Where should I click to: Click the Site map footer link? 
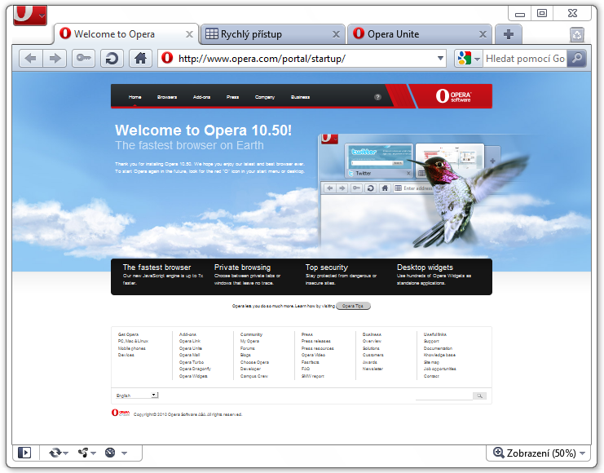(431, 362)
